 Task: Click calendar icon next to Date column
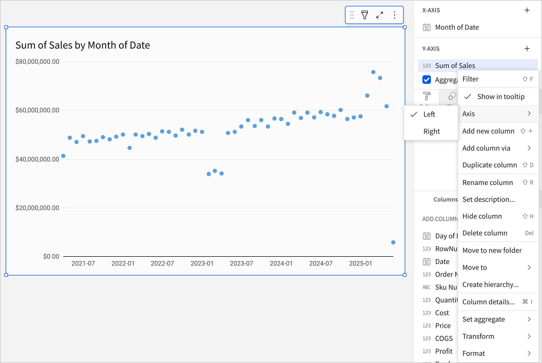427,262
